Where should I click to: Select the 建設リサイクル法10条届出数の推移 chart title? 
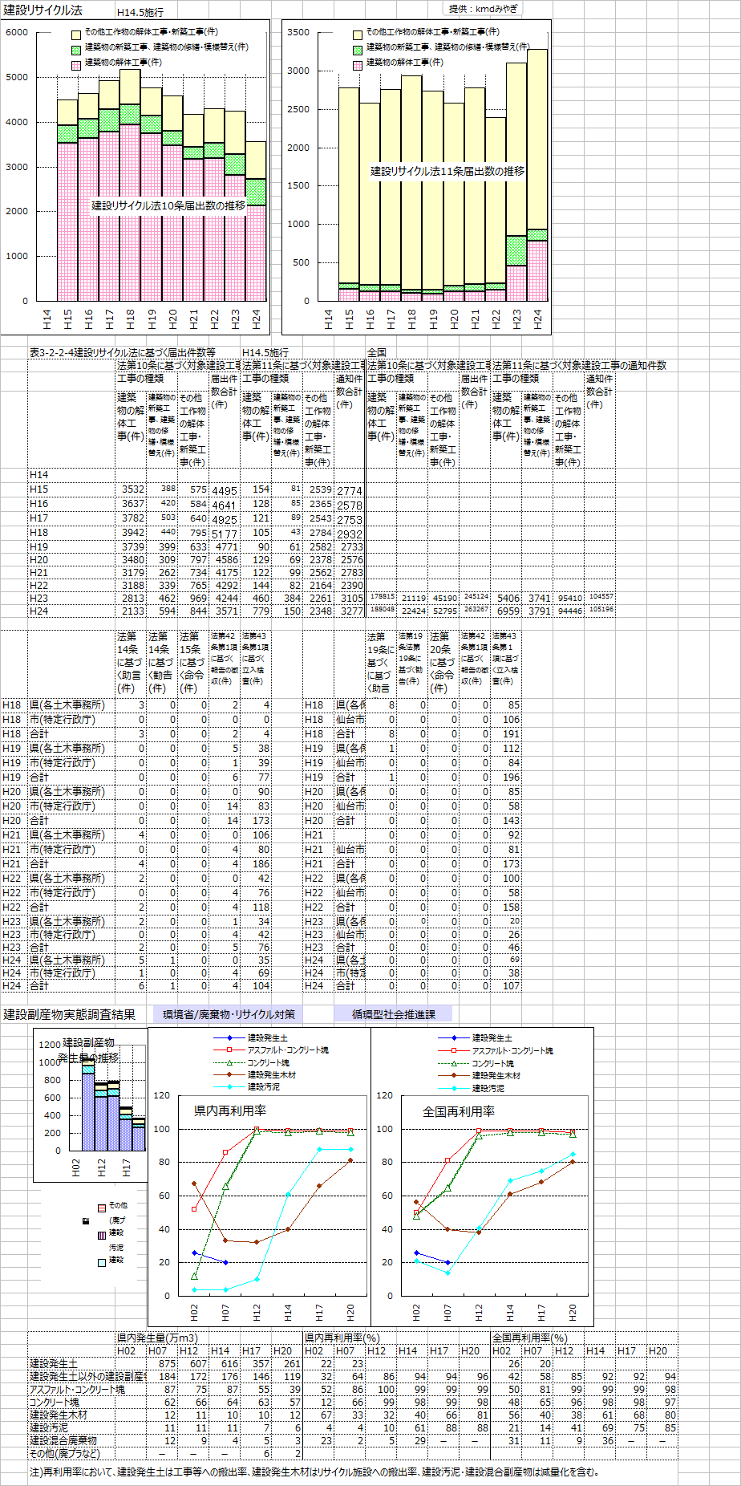168,205
